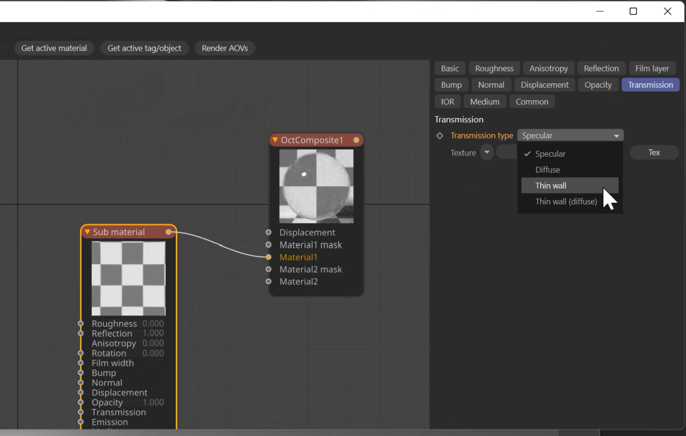Viewport: 686px width, 436px height.
Task: Select the Thin wall (diffuse) option
Action: pos(570,201)
